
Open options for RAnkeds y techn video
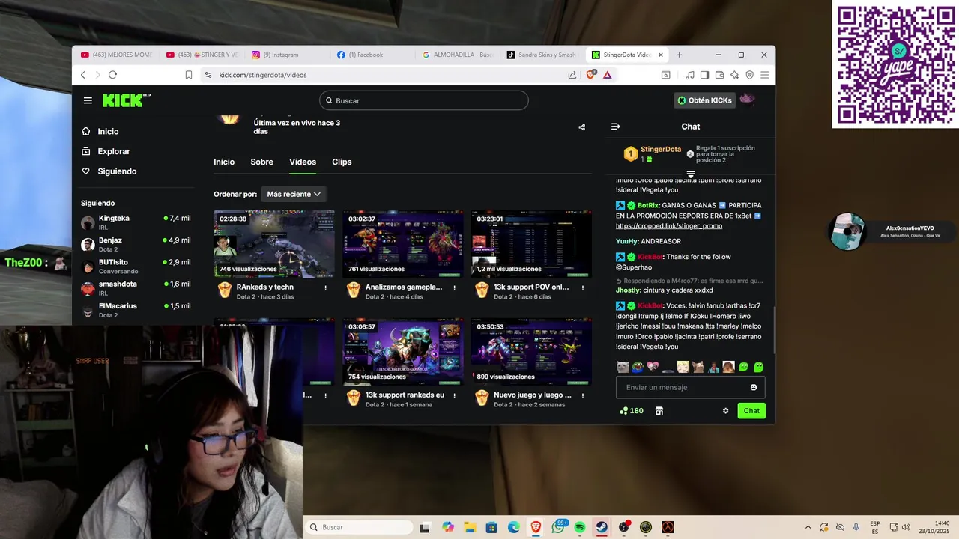coord(325,287)
